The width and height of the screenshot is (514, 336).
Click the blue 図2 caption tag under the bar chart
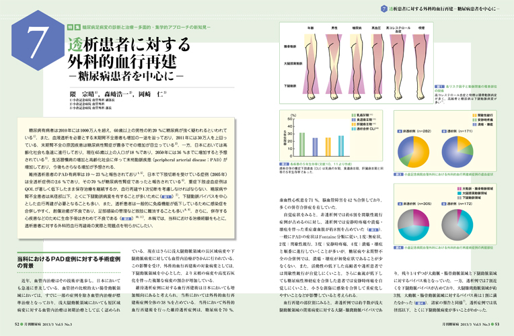coord(284,163)
